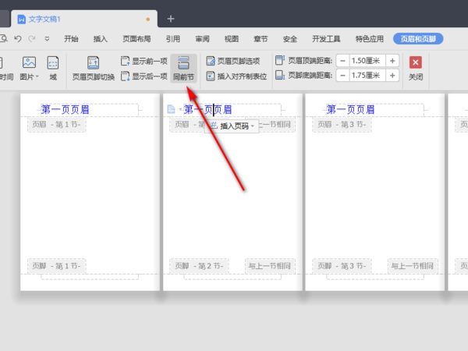Close header and footer with red 关闭 button

(x=416, y=68)
